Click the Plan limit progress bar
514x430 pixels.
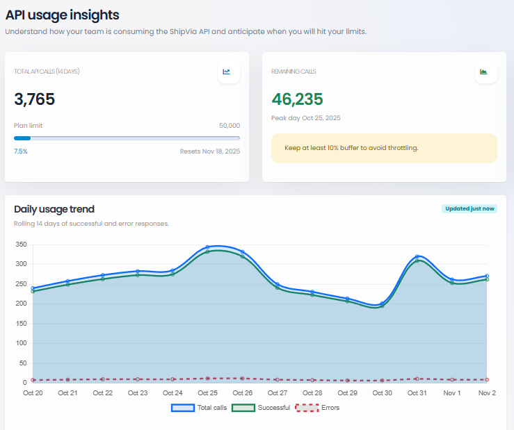[x=127, y=138]
